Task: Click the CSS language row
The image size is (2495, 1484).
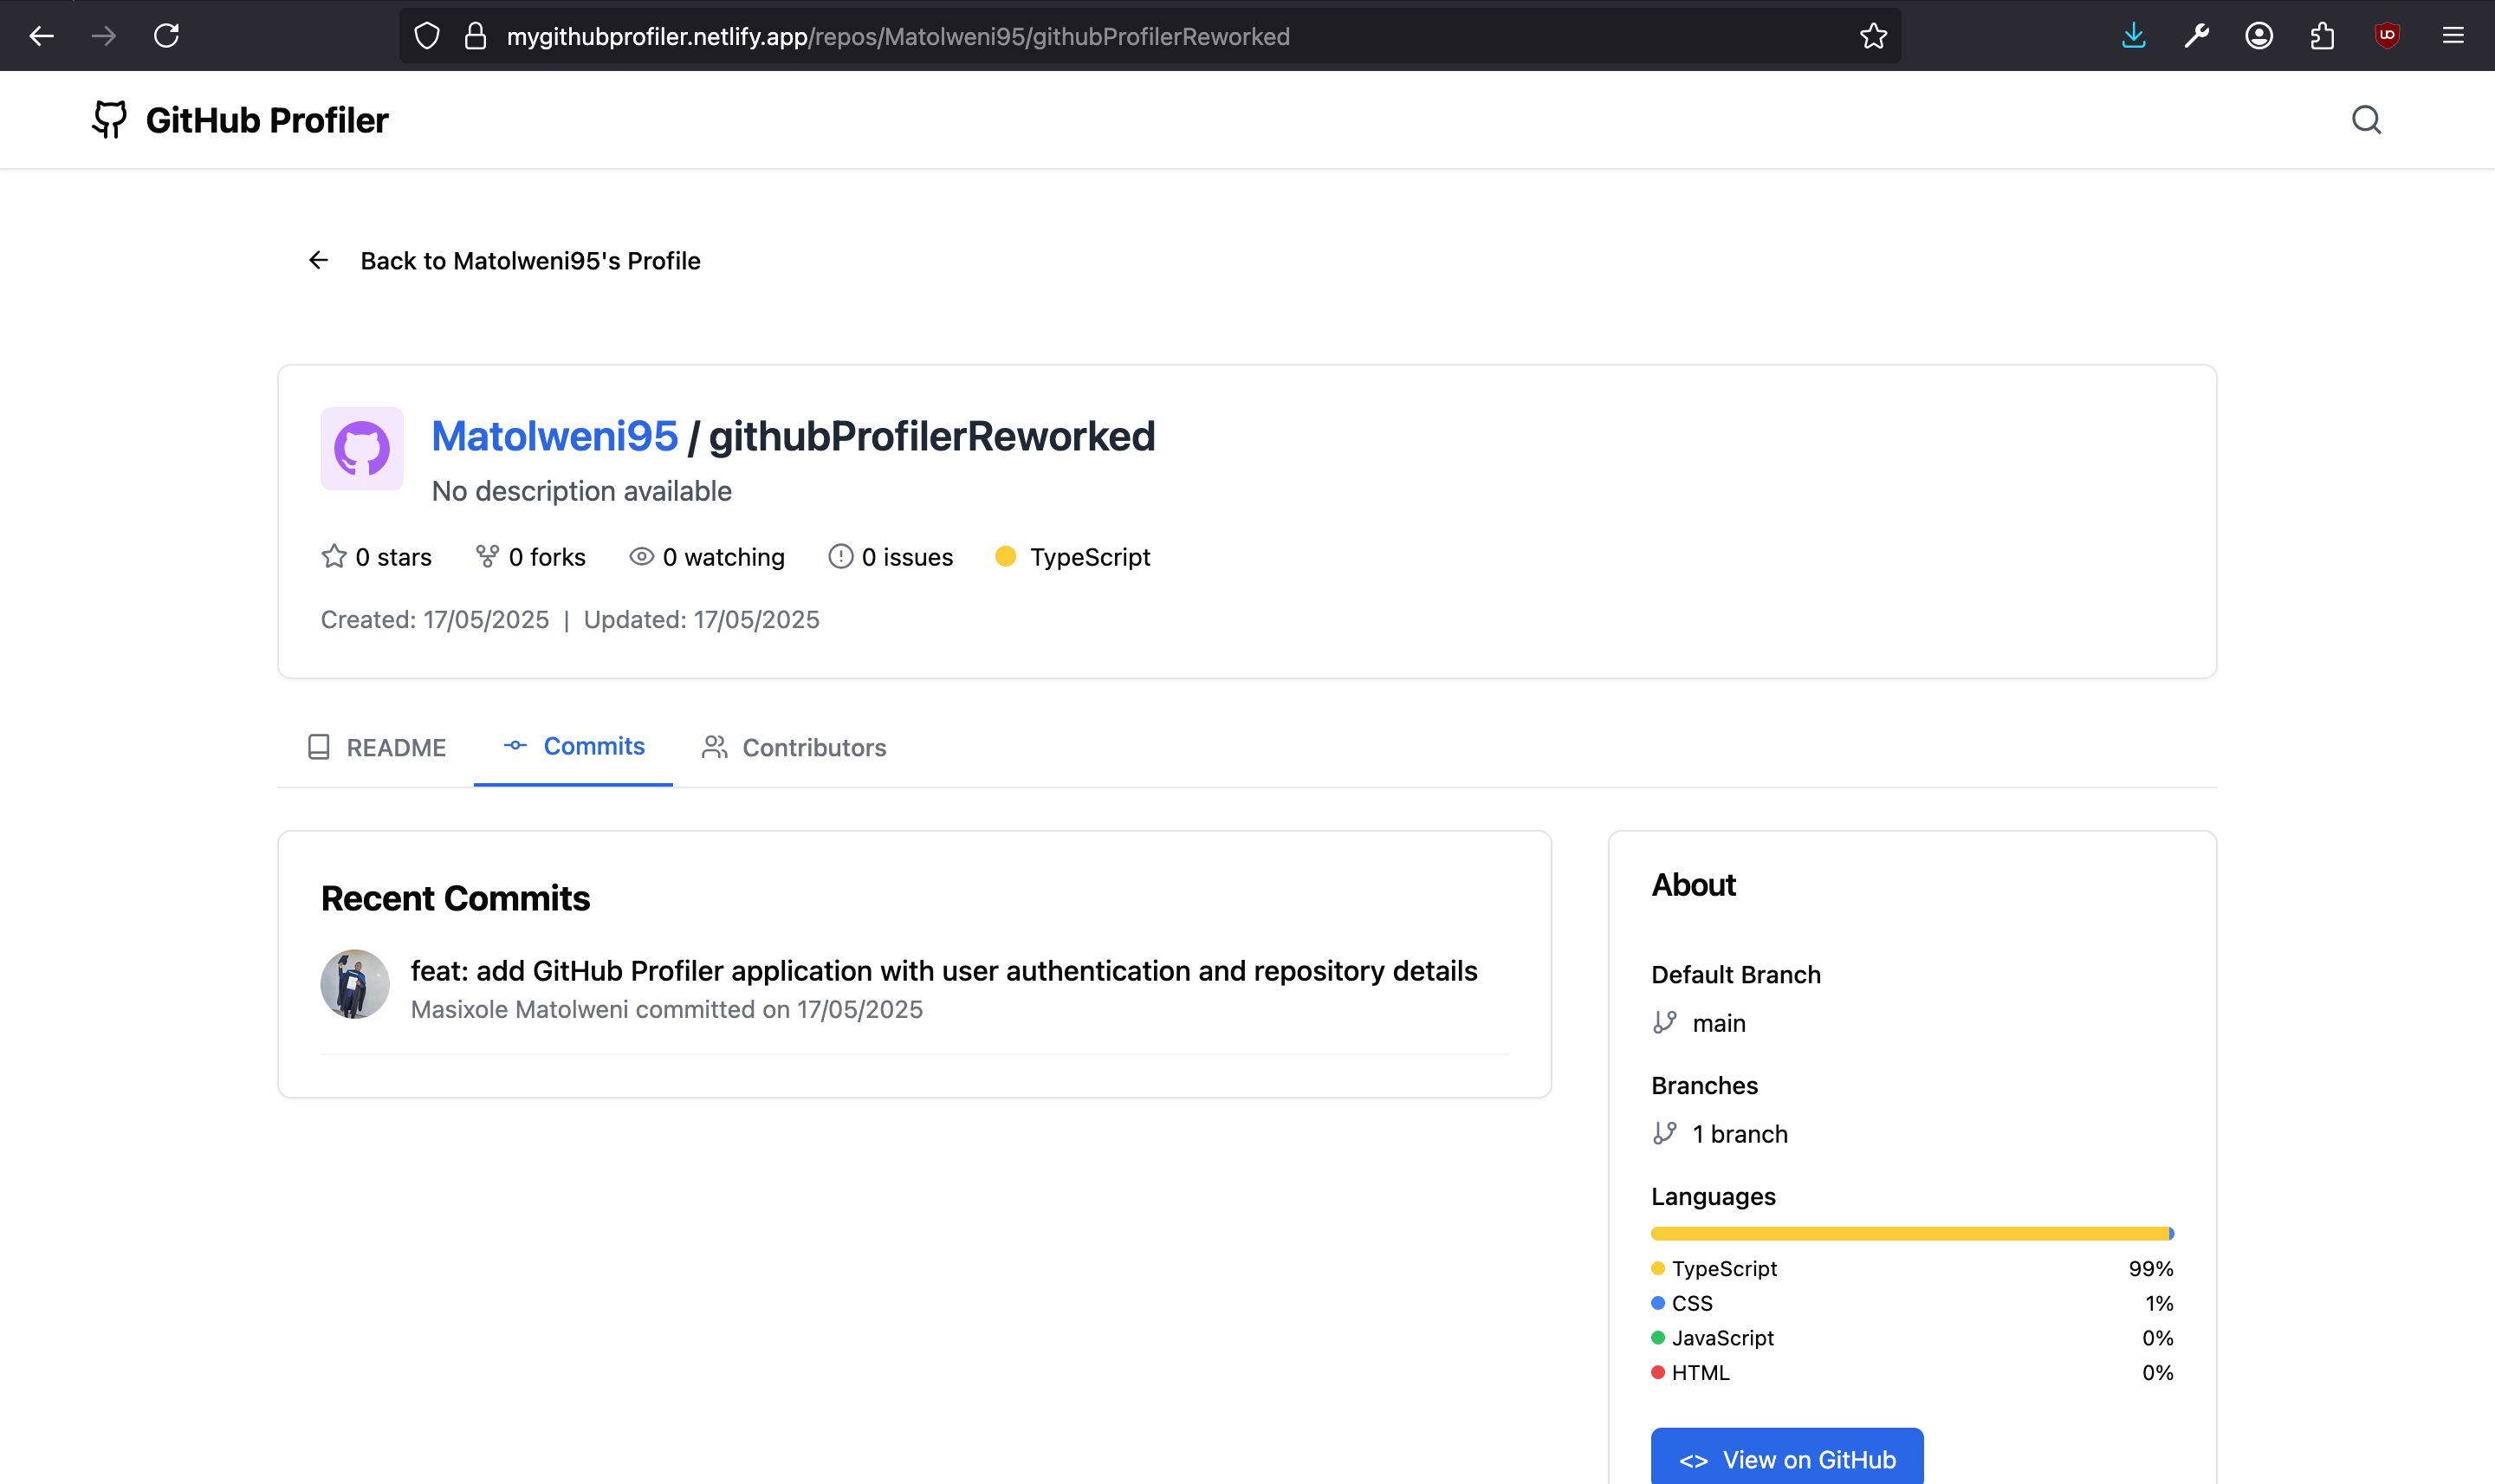Action: pos(1912,1303)
